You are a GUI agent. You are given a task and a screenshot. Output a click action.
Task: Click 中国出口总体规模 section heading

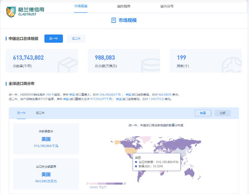24,39
